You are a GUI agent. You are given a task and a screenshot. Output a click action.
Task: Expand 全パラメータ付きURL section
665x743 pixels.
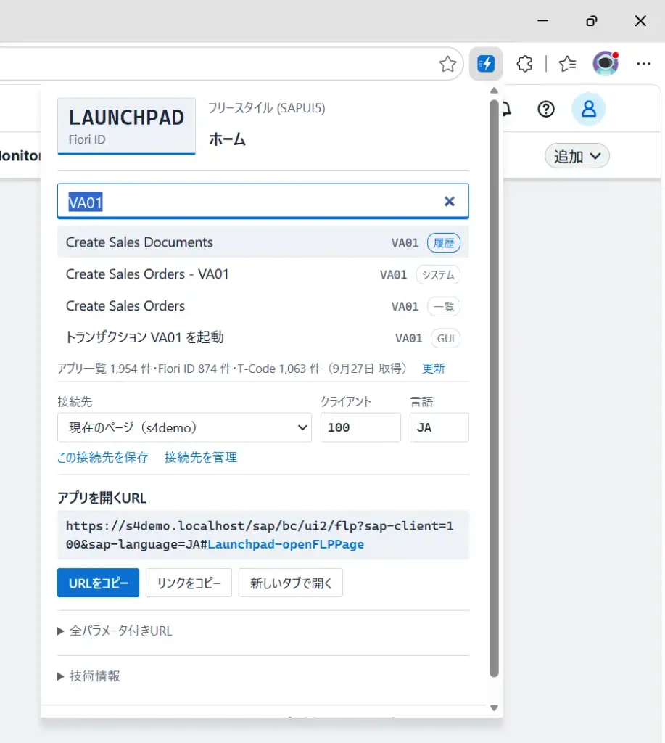115,631
